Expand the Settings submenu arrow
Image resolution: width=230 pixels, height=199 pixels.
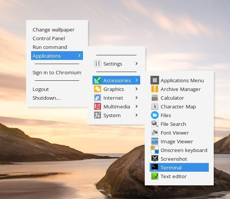(x=136, y=63)
